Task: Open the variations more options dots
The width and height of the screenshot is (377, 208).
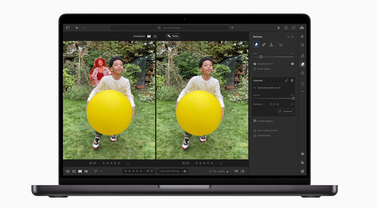Action: (292, 105)
